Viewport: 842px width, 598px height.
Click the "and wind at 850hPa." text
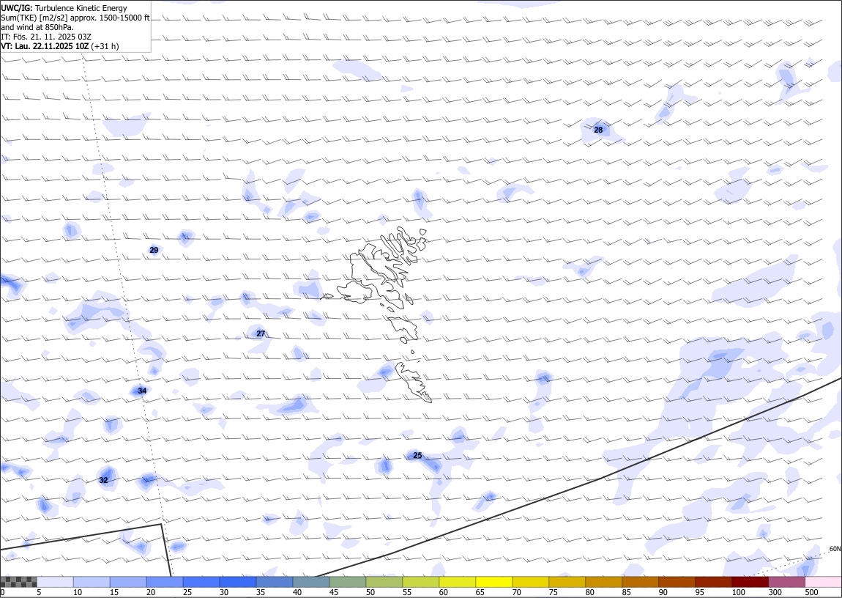[x=37, y=27]
